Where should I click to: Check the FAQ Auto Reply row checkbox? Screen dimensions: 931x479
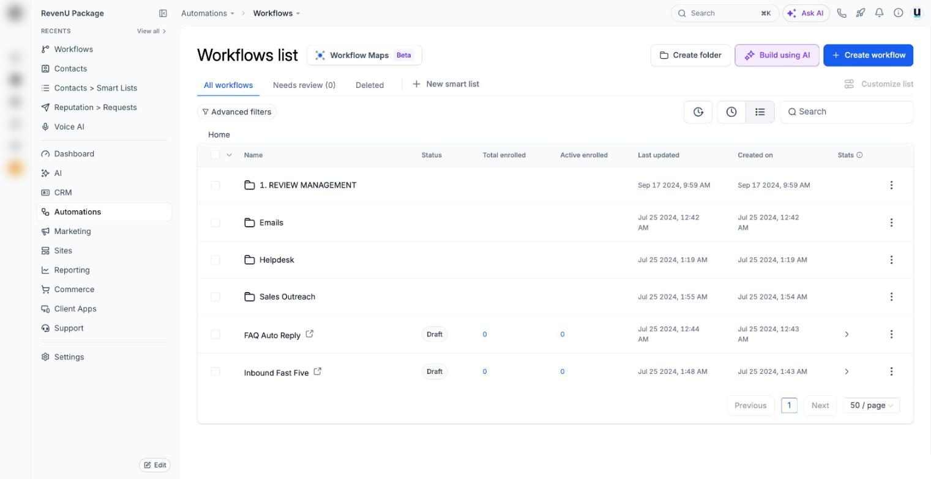point(215,334)
